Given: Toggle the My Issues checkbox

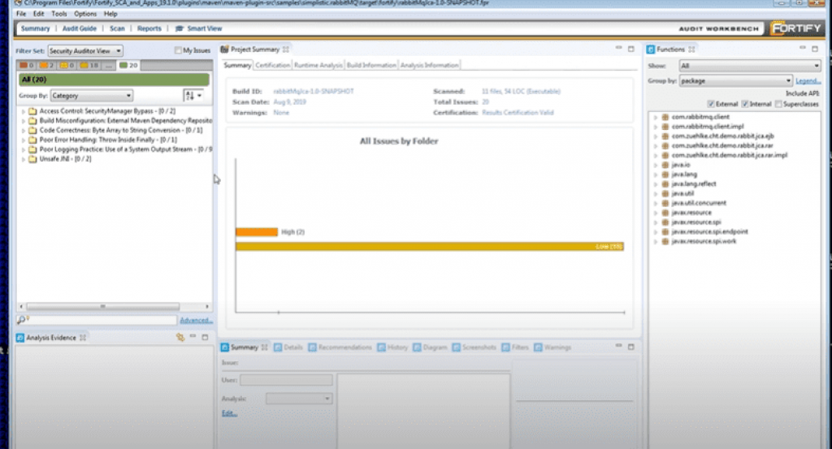Looking at the screenshot, I should pos(178,50).
